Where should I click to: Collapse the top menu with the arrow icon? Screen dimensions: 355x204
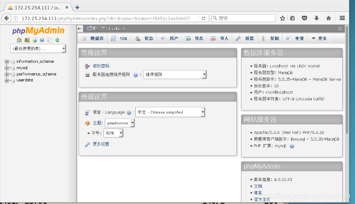(x=340, y=29)
